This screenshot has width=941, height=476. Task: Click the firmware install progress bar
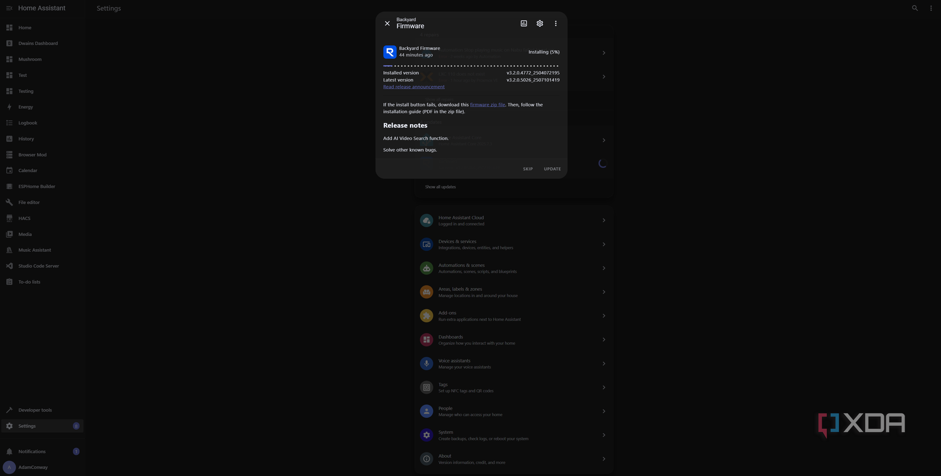coord(471,66)
